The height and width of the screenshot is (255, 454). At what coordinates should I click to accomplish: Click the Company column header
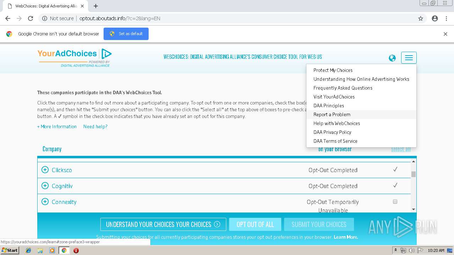tap(52, 149)
